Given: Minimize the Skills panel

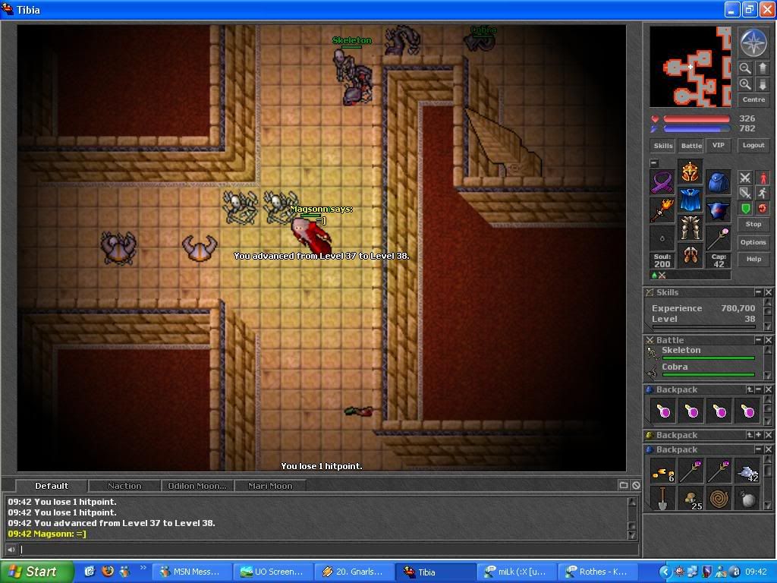Looking at the screenshot, I should click(x=758, y=292).
